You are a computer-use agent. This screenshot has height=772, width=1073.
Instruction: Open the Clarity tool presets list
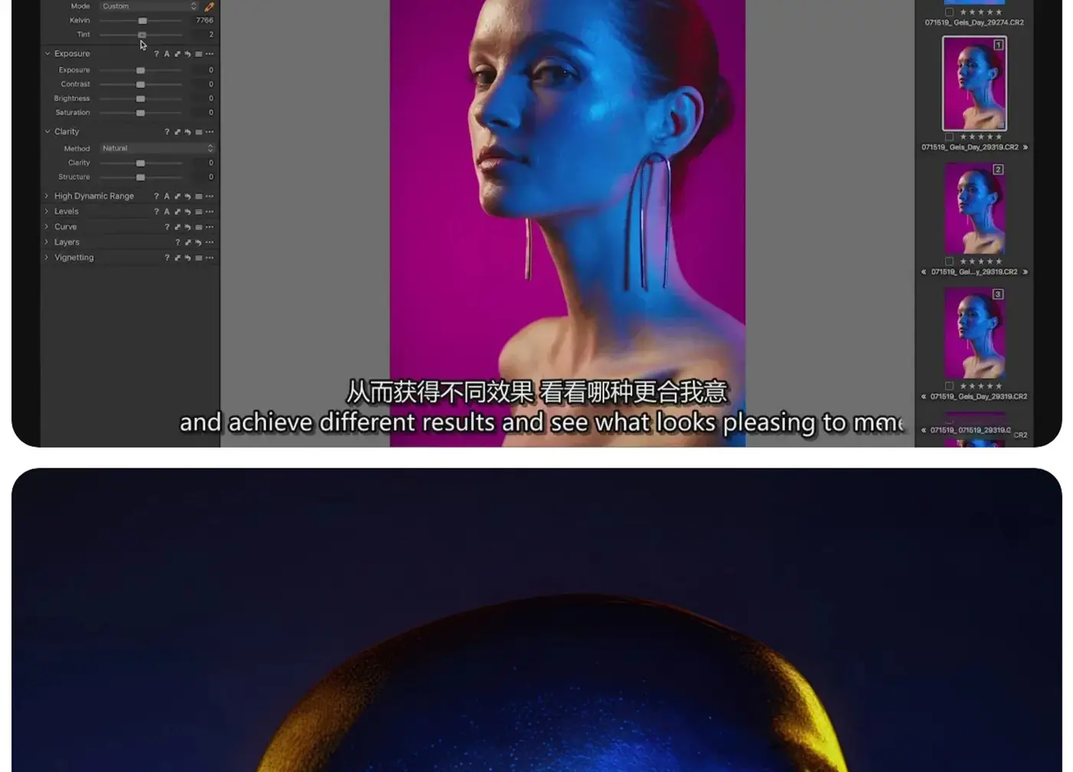(199, 132)
